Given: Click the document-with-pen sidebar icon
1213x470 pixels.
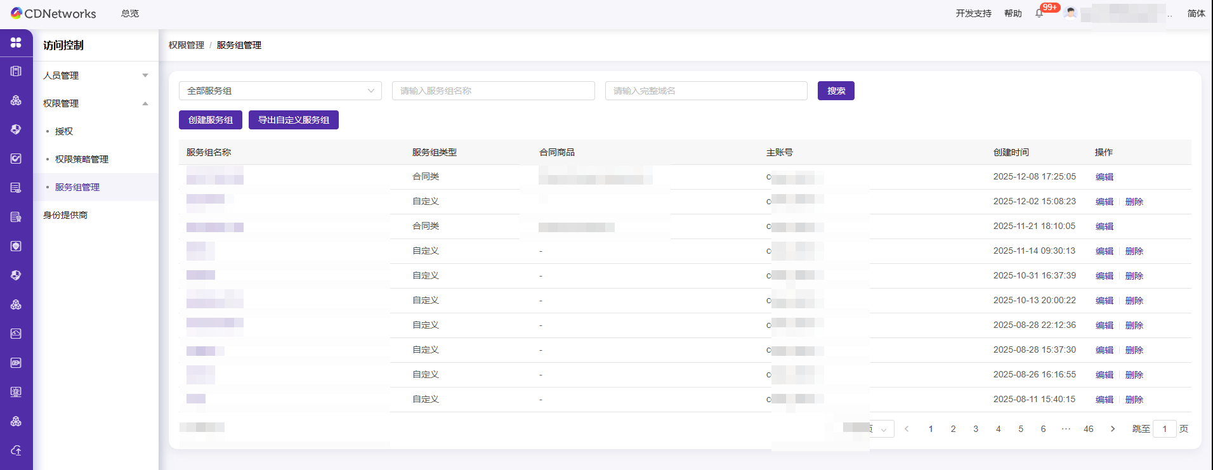Looking at the screenshot, I should coord(16,217).
